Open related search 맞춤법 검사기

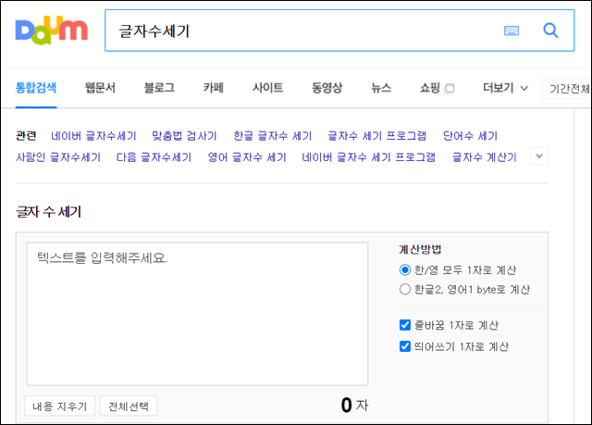(184, 135)
